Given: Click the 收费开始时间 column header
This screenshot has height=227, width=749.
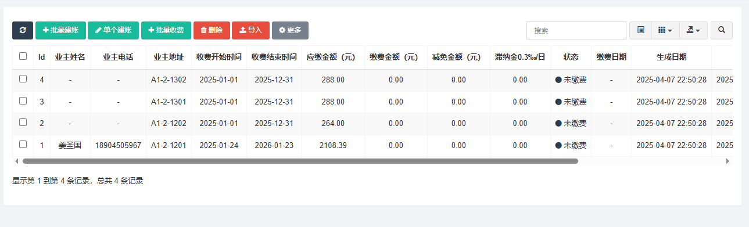Looking at the screenshot, I should (x=219, y=57).
